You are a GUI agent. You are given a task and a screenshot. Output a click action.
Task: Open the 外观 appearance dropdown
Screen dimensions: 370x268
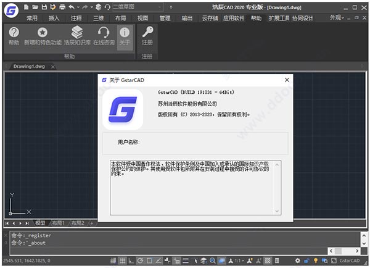pyautogui.click(x=337, y=17)
